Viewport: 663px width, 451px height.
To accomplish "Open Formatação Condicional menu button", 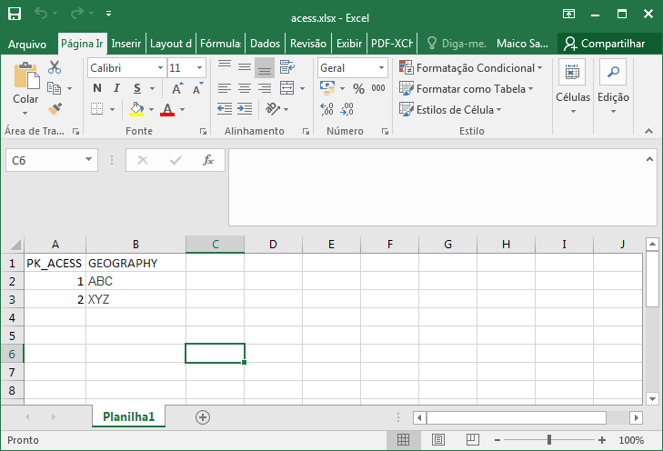I will click(471, 68).
